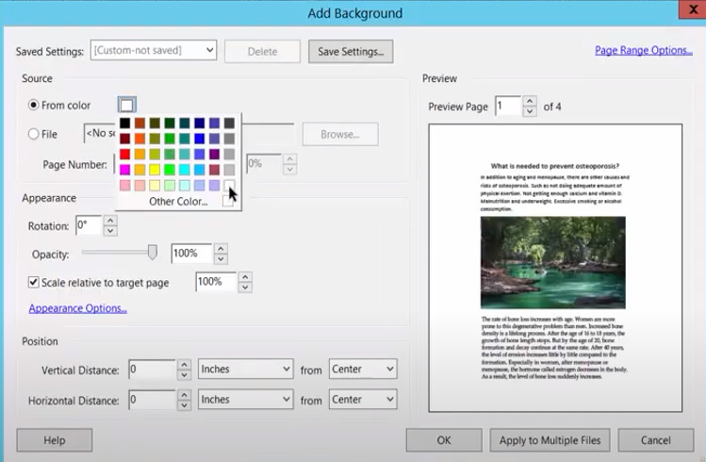706x462 pixels.
Task: Choose the bright cyan swatch
Action: point(184,170)
